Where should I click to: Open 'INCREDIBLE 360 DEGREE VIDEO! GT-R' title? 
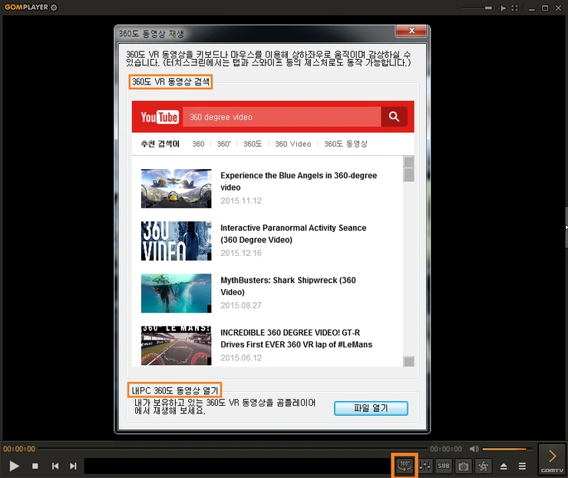click(296, 338)
